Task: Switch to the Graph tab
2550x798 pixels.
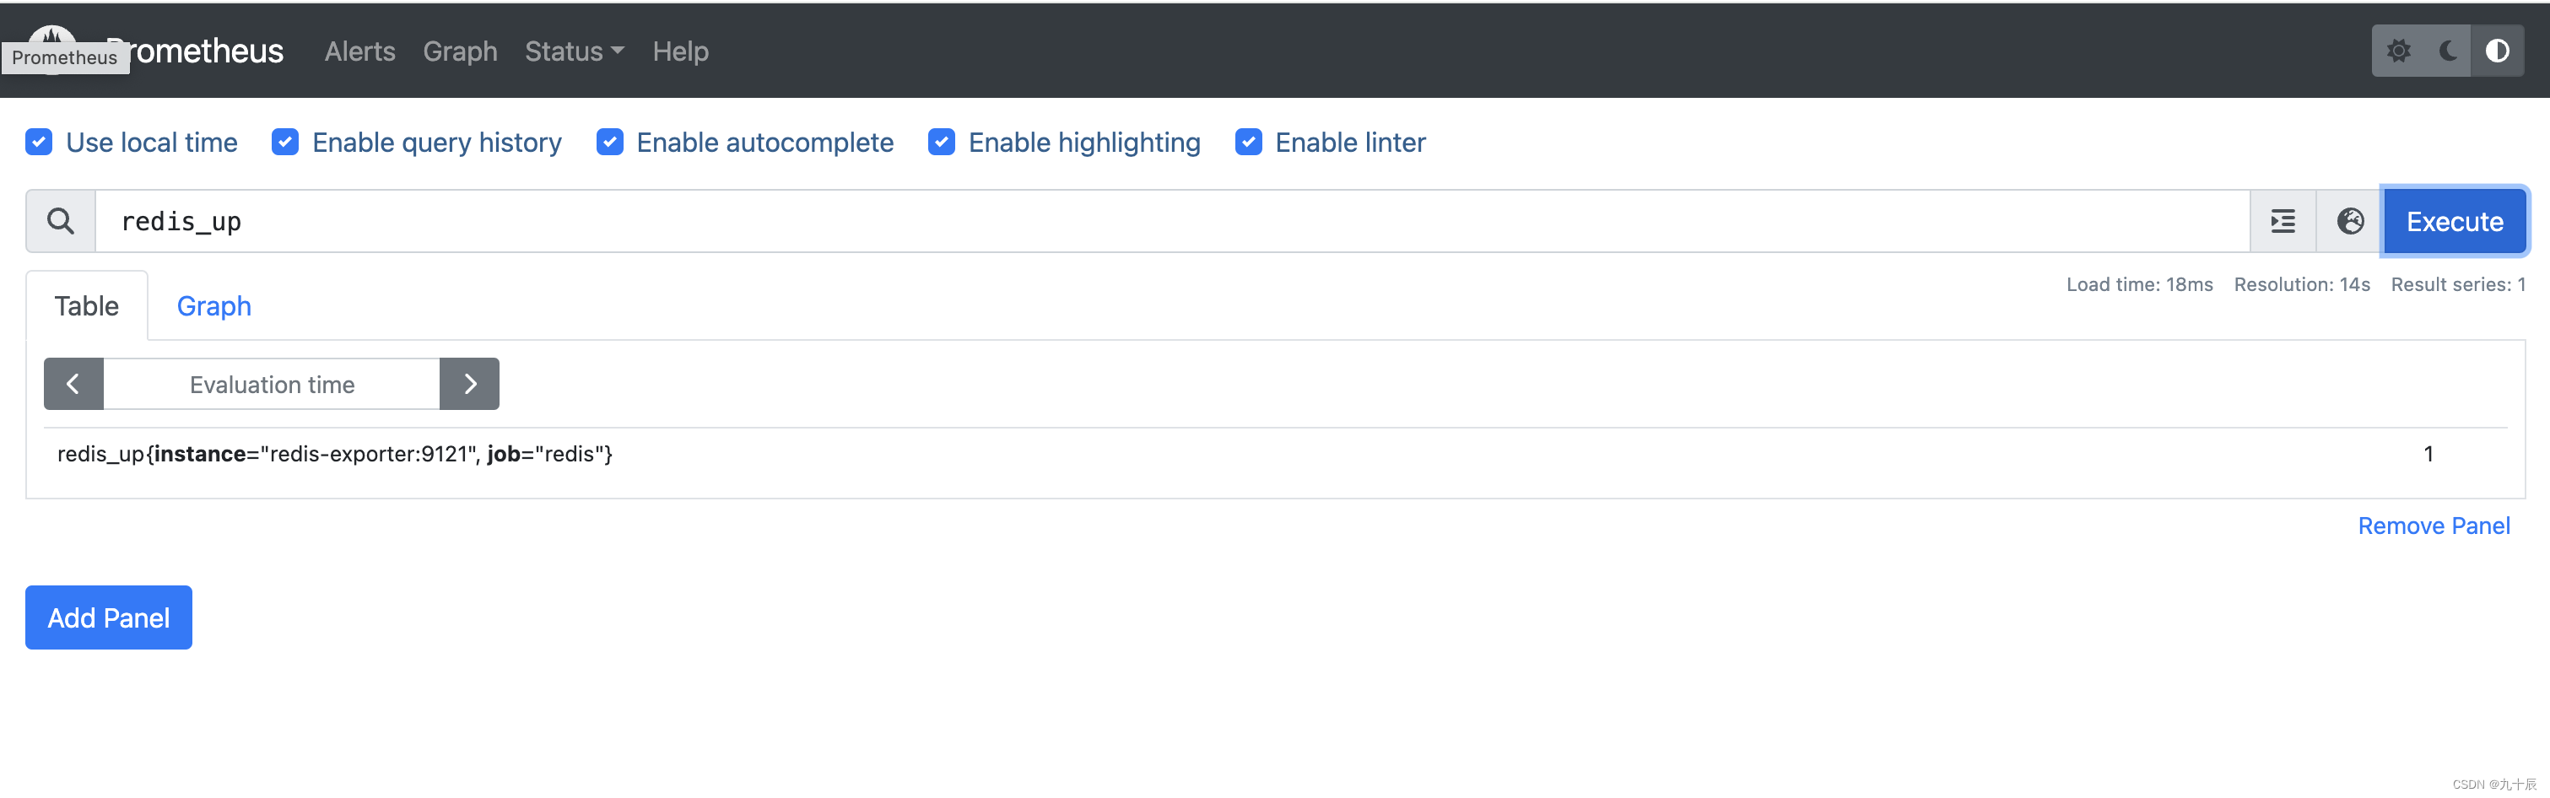Action: click(213, 306)
